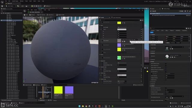Image resolution: width=192 pixels, height=108 pixels.
Task: Open Content Drawer in the bottom bar
Action: (x=5, y=103)
